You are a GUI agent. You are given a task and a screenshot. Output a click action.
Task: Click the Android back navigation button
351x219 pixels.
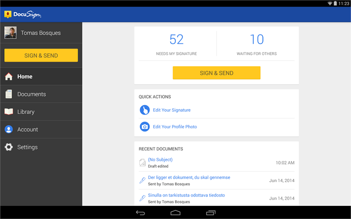click(140, 213)
